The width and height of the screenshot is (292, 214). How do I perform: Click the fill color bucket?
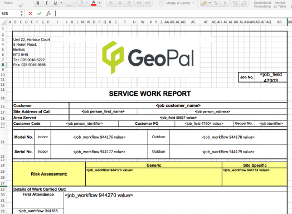(81, 3)
